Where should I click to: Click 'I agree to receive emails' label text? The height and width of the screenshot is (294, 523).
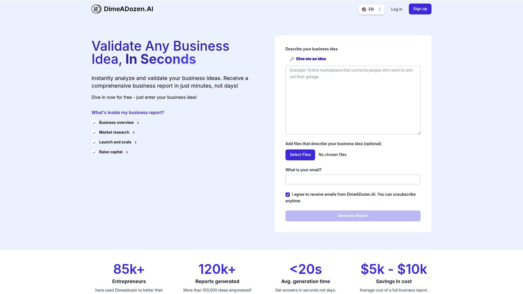click(x=351, y=198)
